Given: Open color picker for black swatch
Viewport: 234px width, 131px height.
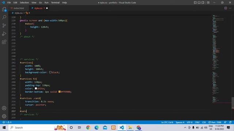Looking at the screenshot, I should coord(50,72).
